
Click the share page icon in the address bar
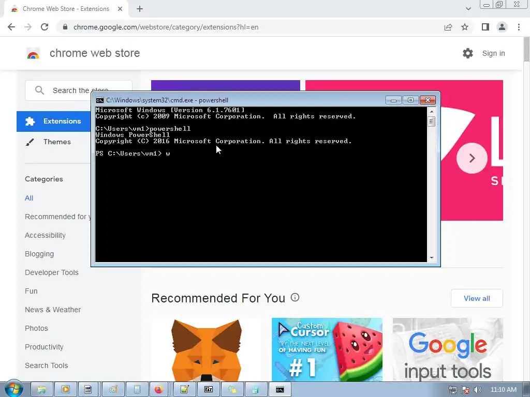(448, 27)
